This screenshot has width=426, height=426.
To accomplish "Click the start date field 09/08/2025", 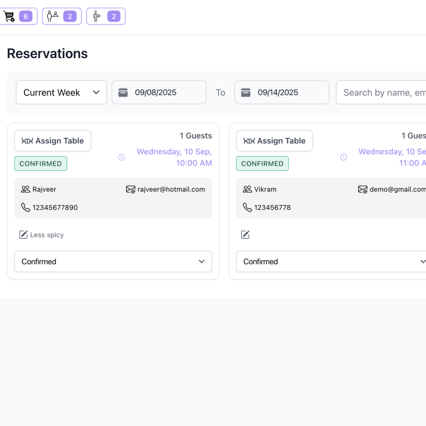I will pos(165,93).
